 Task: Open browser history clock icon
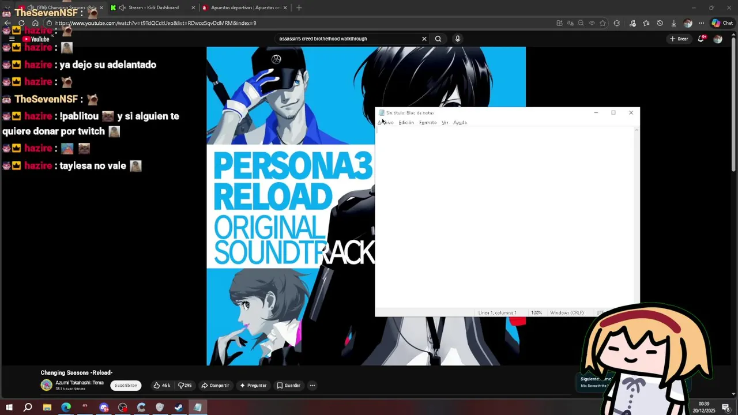660,23
